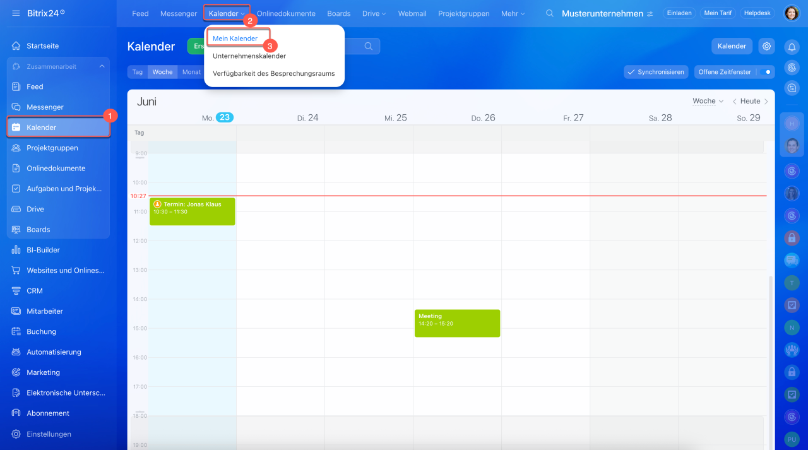Click Musterunternehmen company name
808x450 pixels.
[x=602, y=13]
